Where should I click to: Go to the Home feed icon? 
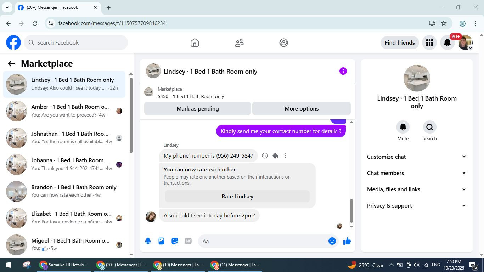195,42
